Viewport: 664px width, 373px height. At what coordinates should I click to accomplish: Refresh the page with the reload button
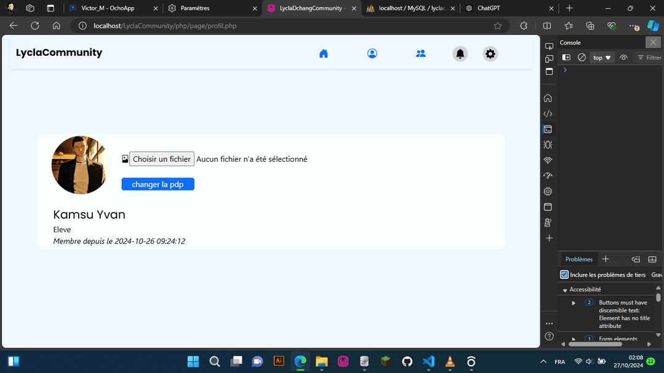pos(34,26)
